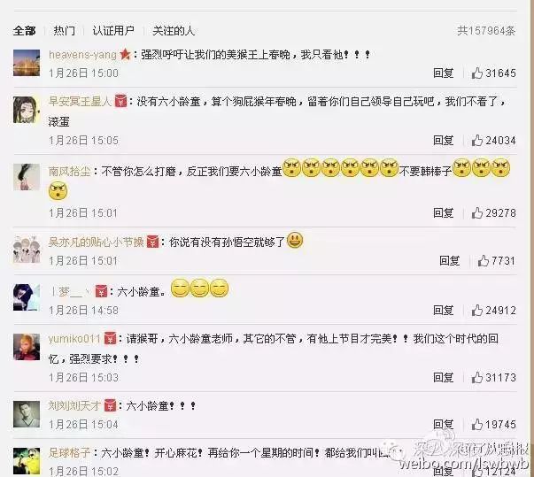The image size is (534, 477).
Task: Open heavens-yang's profile picture
Action: [27, 63]
